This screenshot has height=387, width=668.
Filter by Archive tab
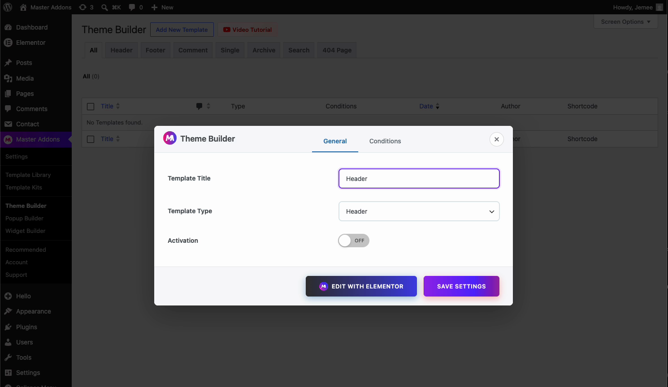pos(264,50)
